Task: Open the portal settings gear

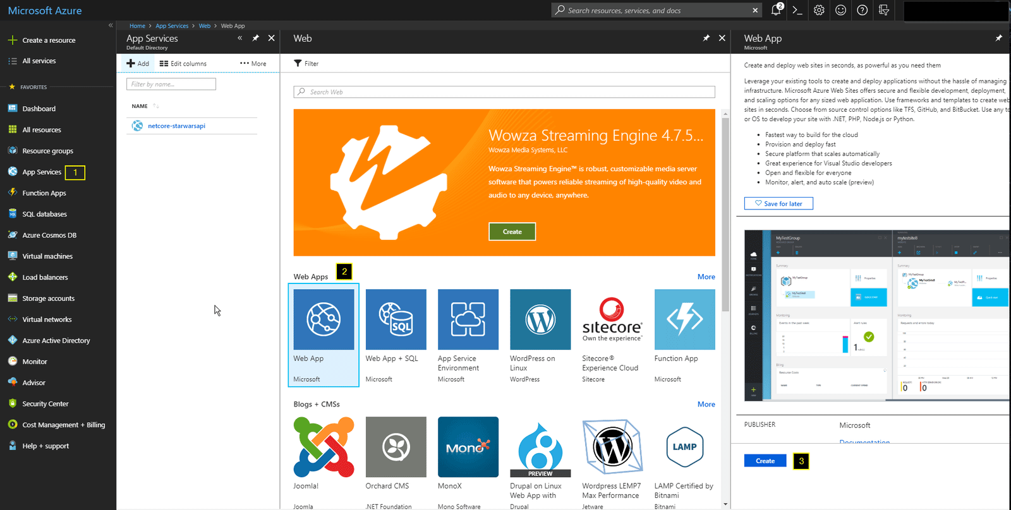Action: point(819,10)
